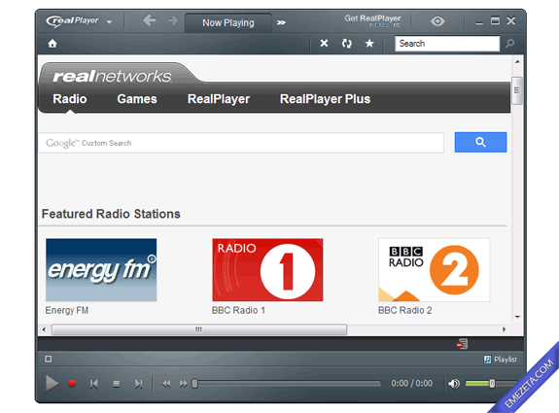Mute the volume speaker icon

pos(454,384)
